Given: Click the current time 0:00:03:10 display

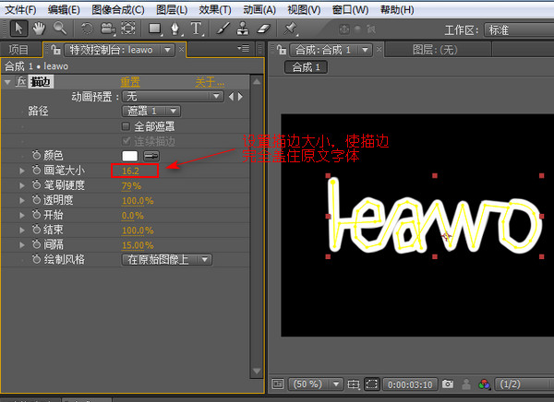Looking at the screenshot, I should [x=410, y=384].
